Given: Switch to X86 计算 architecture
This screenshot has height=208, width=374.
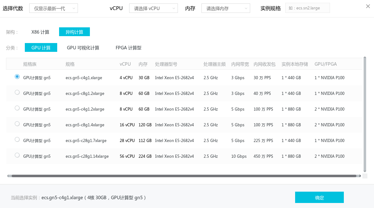Looking at the screenshot, I should point(40,32).
